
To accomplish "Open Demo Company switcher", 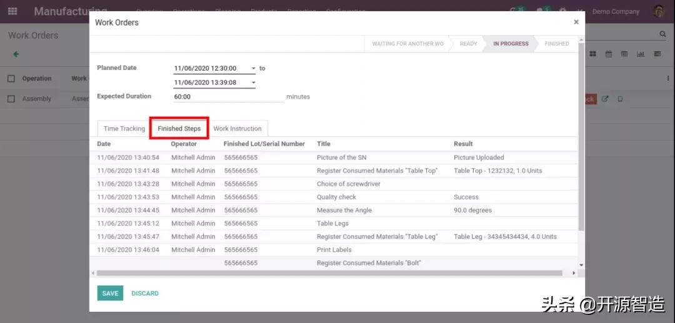I will click(616, 12).
